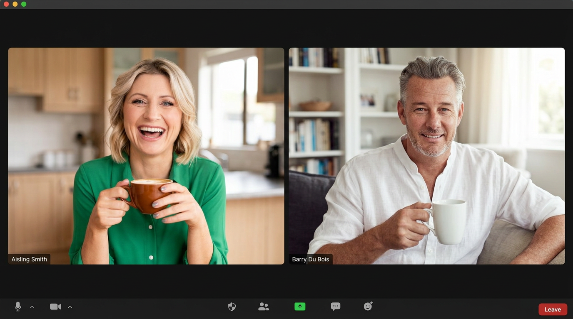Enter full screen with green window button
Viewport: 573px width, 319px height.
24,4
